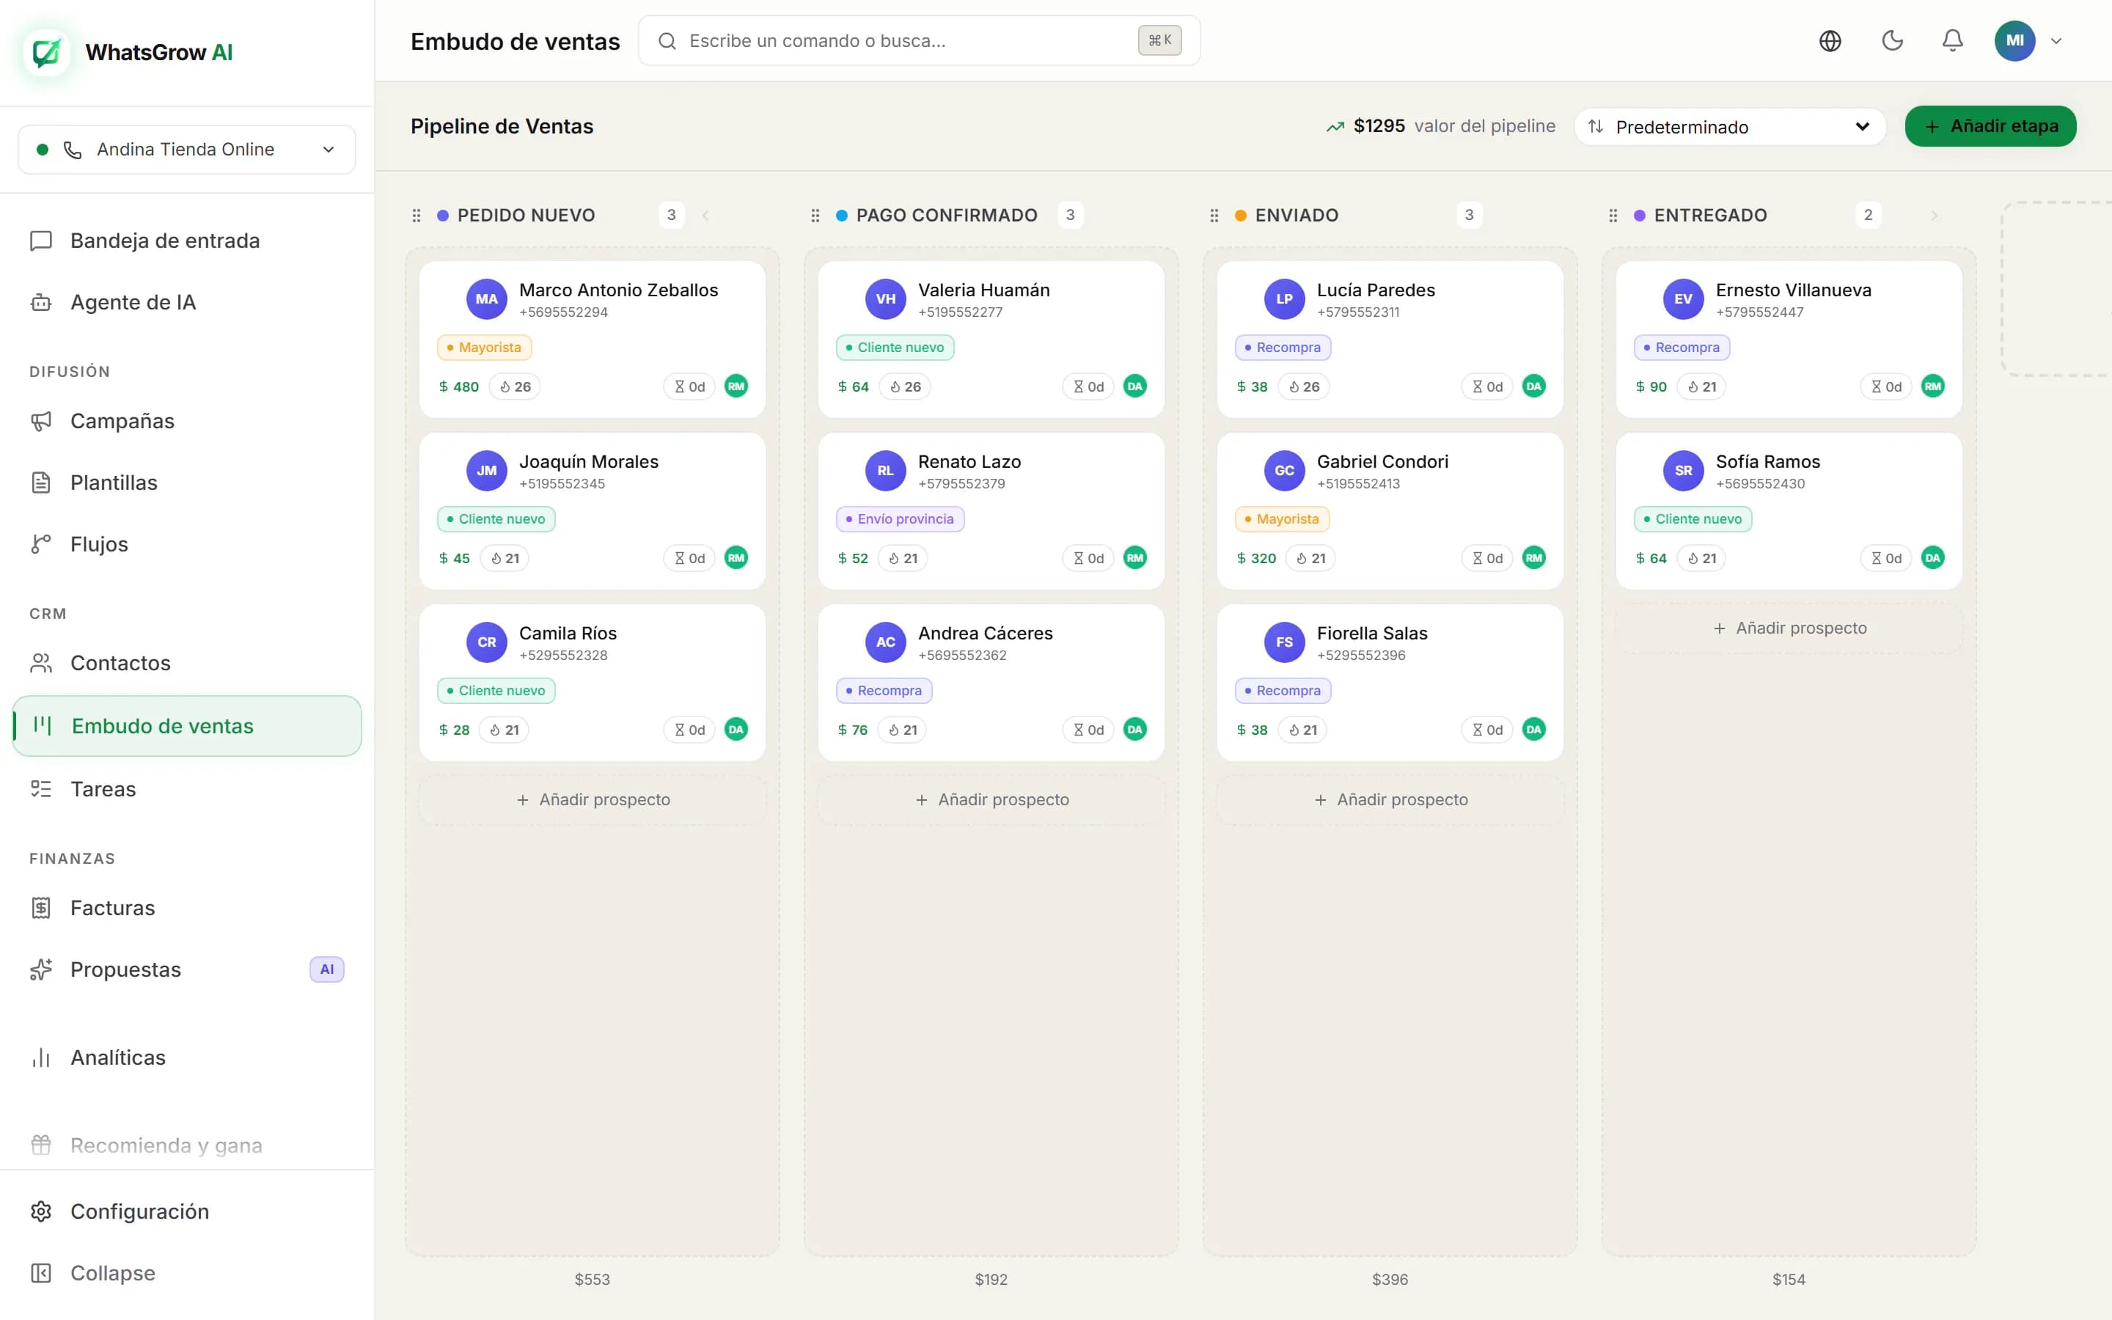Click ENTREGADO right arrow chevron
This screenshot has width=2112, height=1320.
1934,216
